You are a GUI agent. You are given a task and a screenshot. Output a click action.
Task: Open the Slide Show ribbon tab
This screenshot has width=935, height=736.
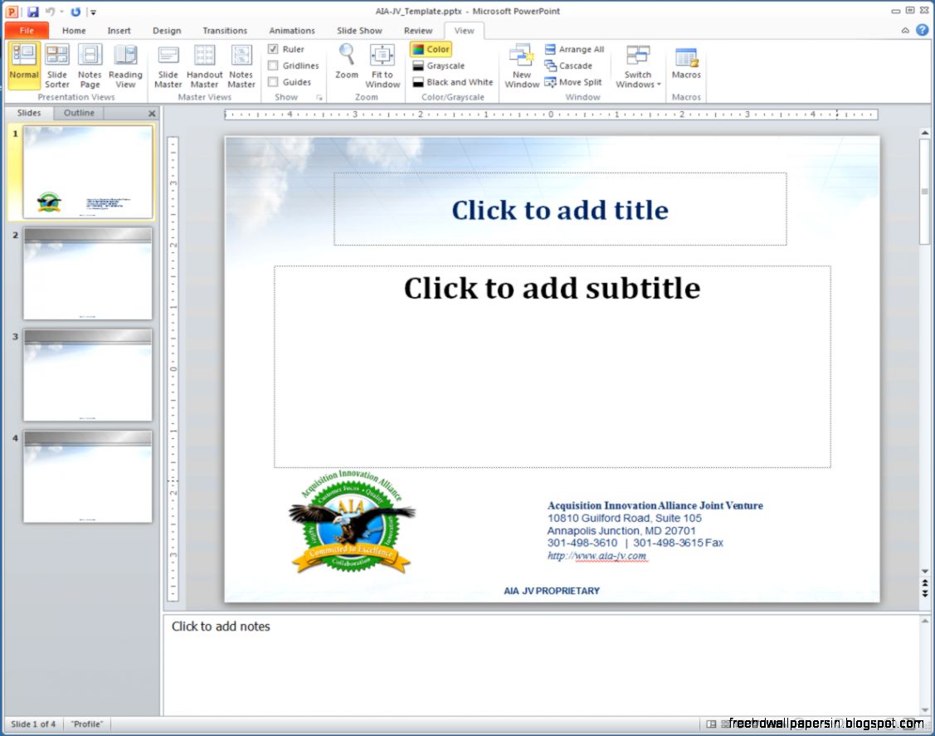359,31
